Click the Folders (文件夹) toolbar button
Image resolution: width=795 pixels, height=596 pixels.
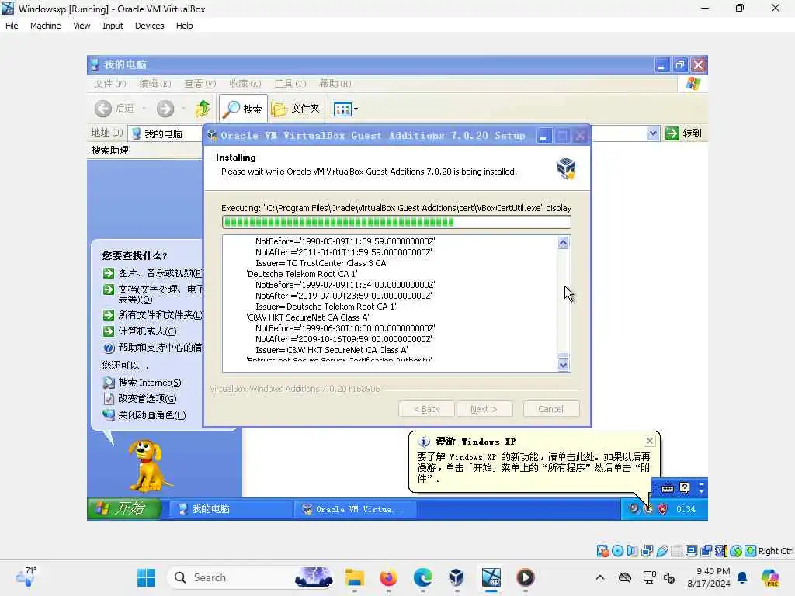coord(295,109)
